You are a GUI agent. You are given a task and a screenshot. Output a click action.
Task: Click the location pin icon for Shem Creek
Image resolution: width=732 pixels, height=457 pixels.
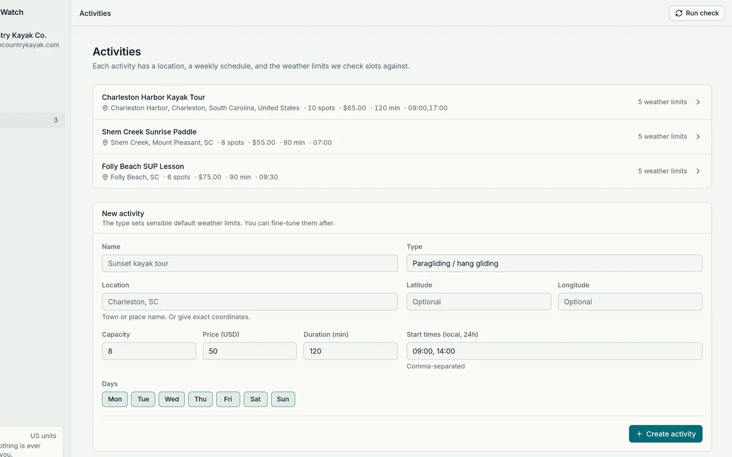pos(105,142)
